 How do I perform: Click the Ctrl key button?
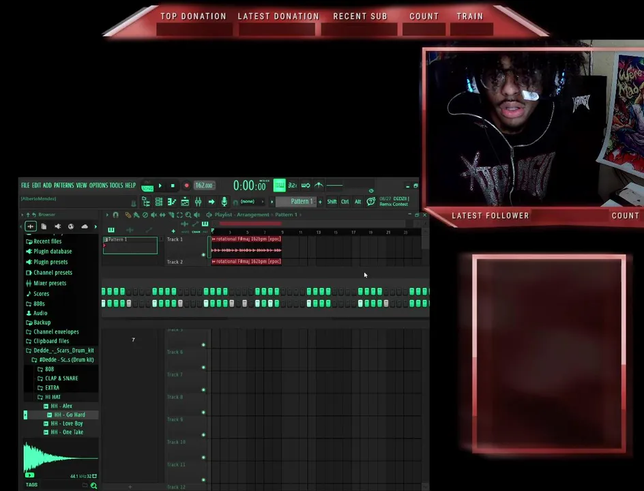(345, 202)
